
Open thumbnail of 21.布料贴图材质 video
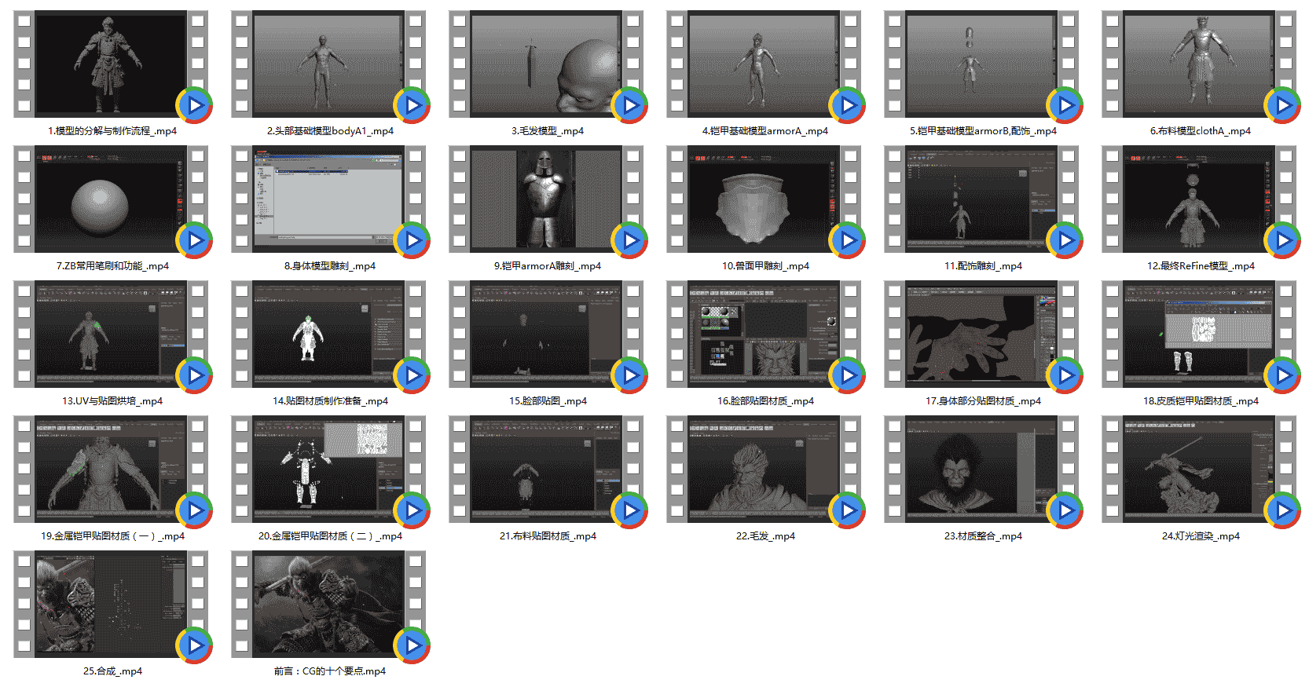pos(546,469)
